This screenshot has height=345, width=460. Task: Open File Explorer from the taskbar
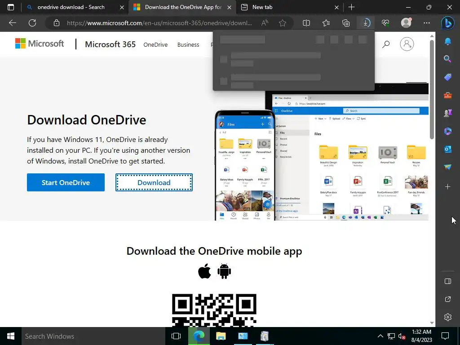click(x=221, y=336)
